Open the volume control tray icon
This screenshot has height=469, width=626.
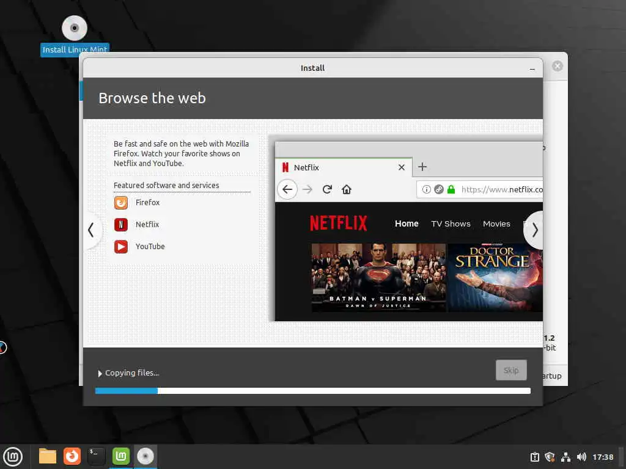pos(581,457)
